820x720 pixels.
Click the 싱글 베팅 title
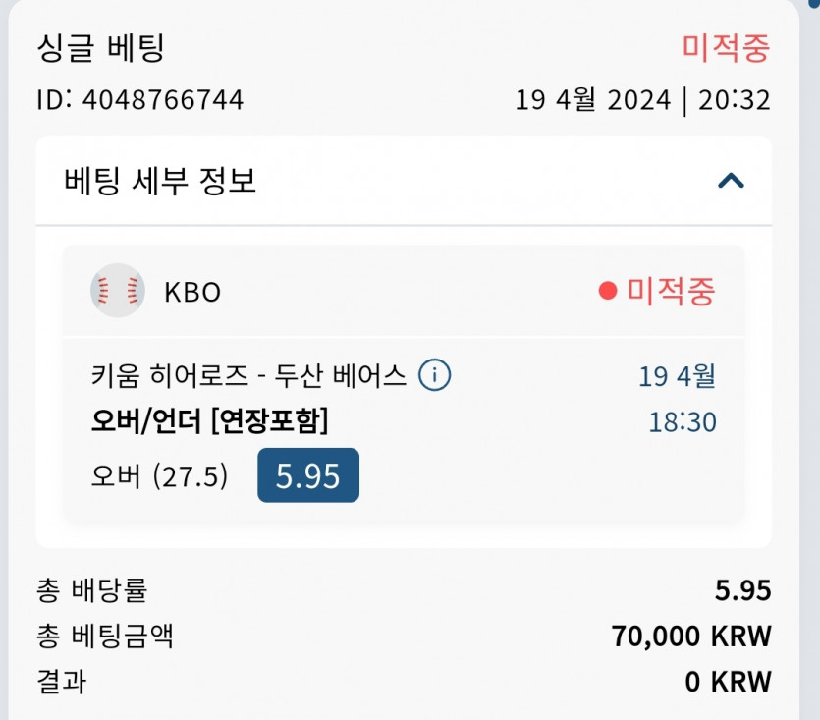[x=100, y=47]
